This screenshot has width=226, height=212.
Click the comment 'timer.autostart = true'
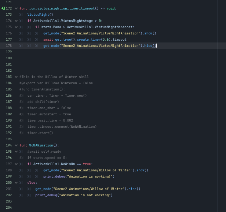[x=49, y=114]
